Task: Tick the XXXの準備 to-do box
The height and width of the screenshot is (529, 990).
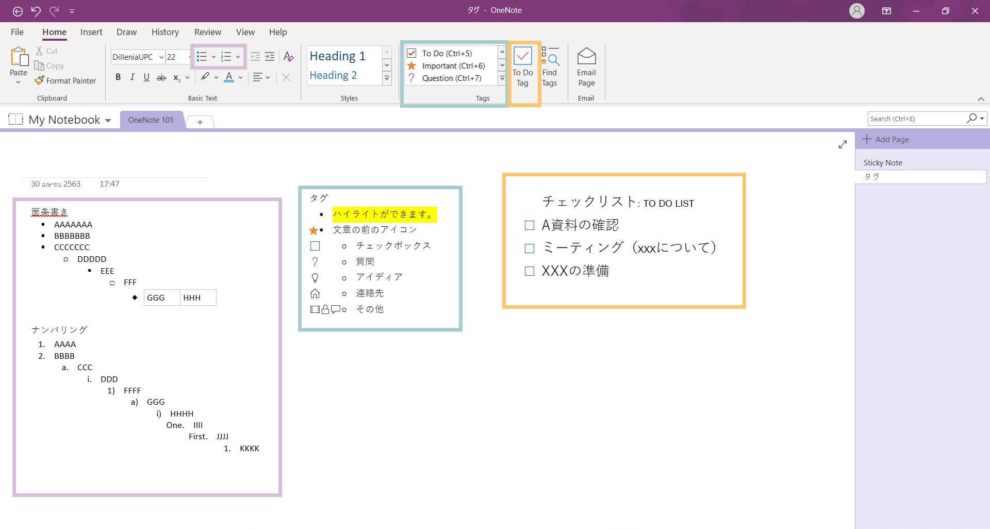Action: click(530, 271)
